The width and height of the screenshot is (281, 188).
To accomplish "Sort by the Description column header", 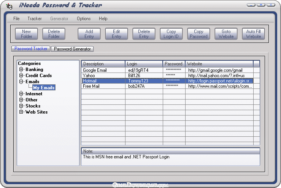I will 103,64.
